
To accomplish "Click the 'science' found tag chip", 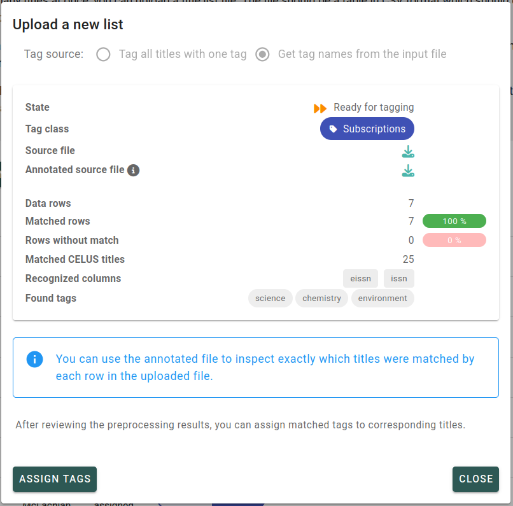I will tap(271, 299).
